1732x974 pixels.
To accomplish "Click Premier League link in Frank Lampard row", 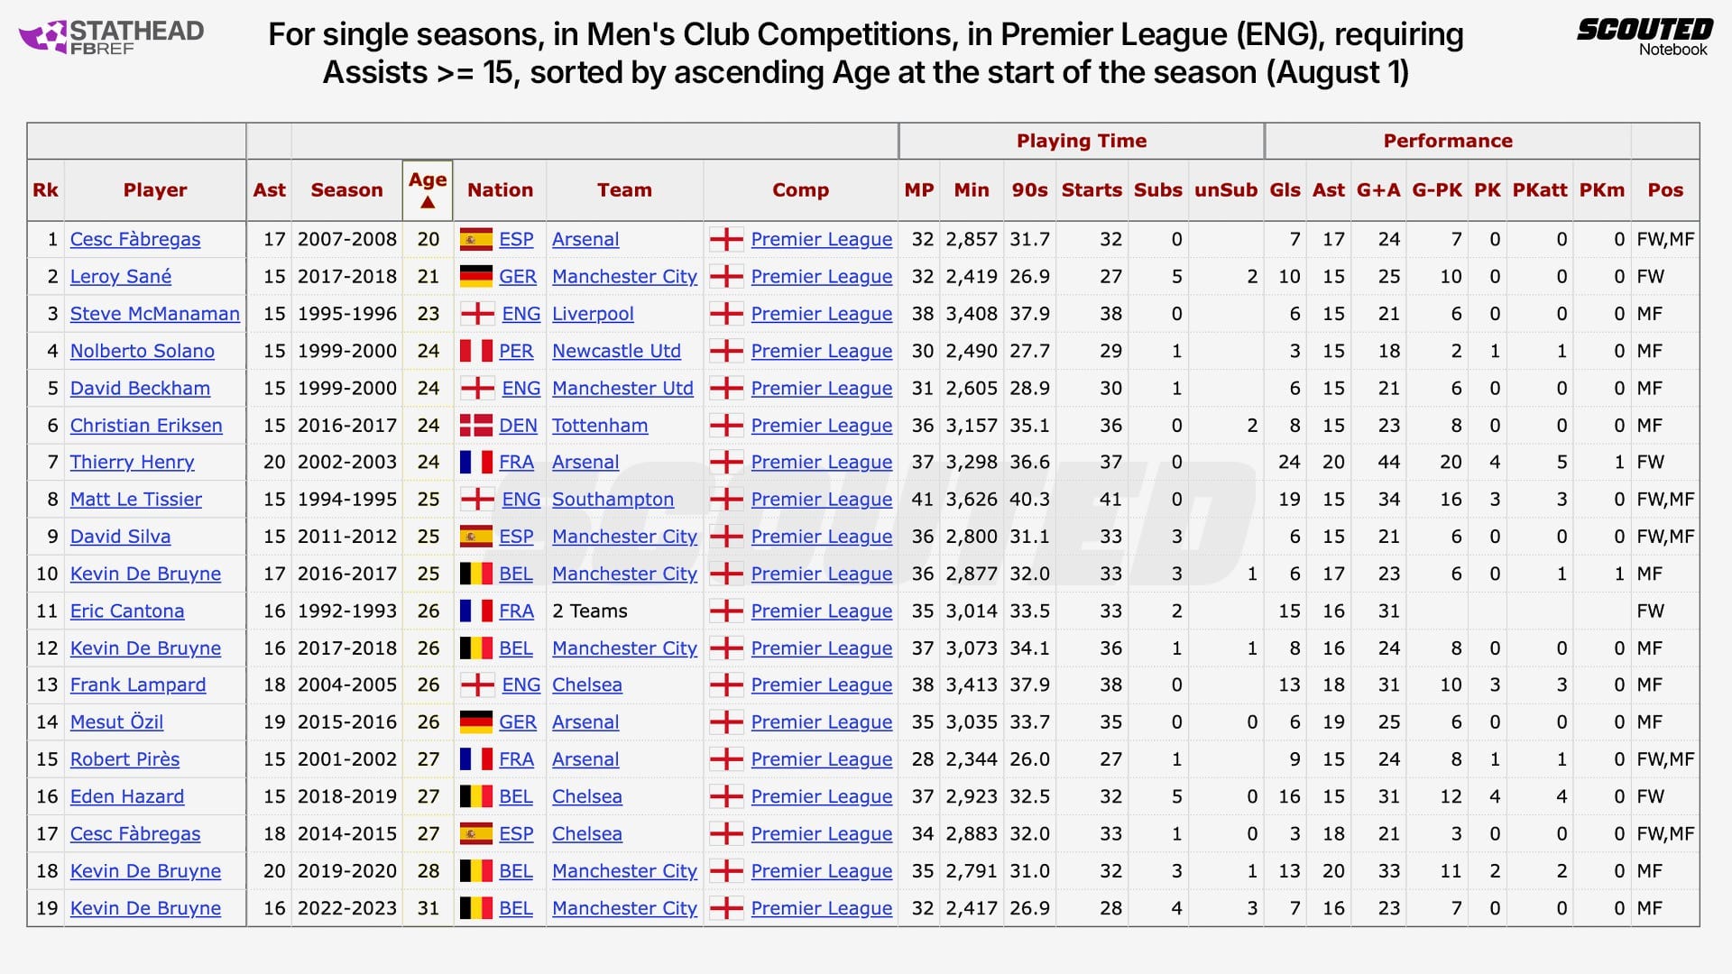I will [821, 685].
